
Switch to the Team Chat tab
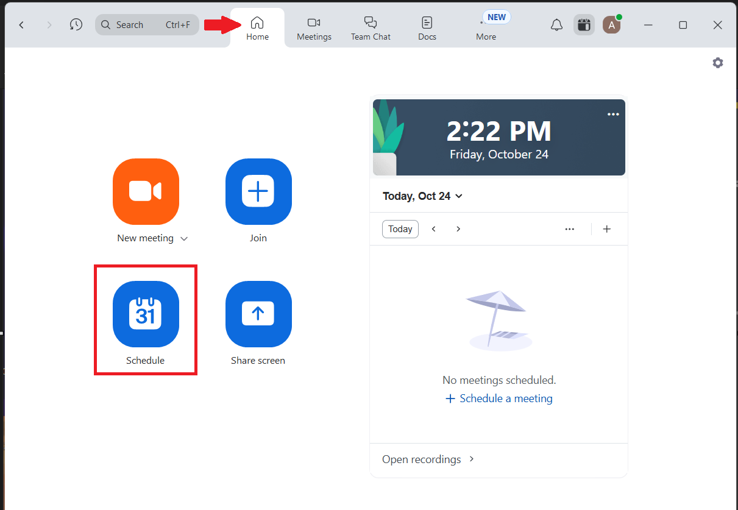coord(371,27)
